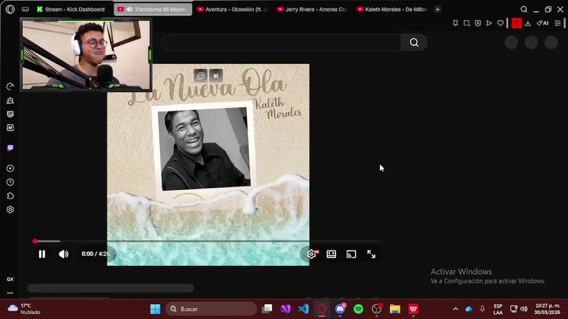Cast the video to a device
This screenshot has height=319, width=568.
(351, 254)
